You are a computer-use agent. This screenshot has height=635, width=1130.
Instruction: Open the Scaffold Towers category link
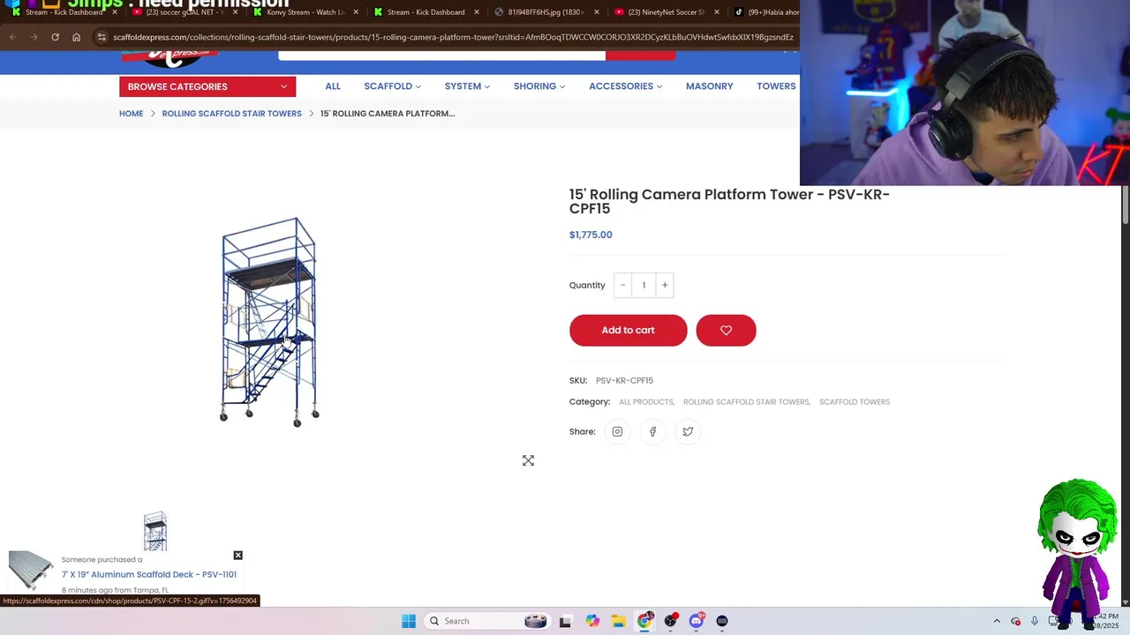[x=855, y=402]
